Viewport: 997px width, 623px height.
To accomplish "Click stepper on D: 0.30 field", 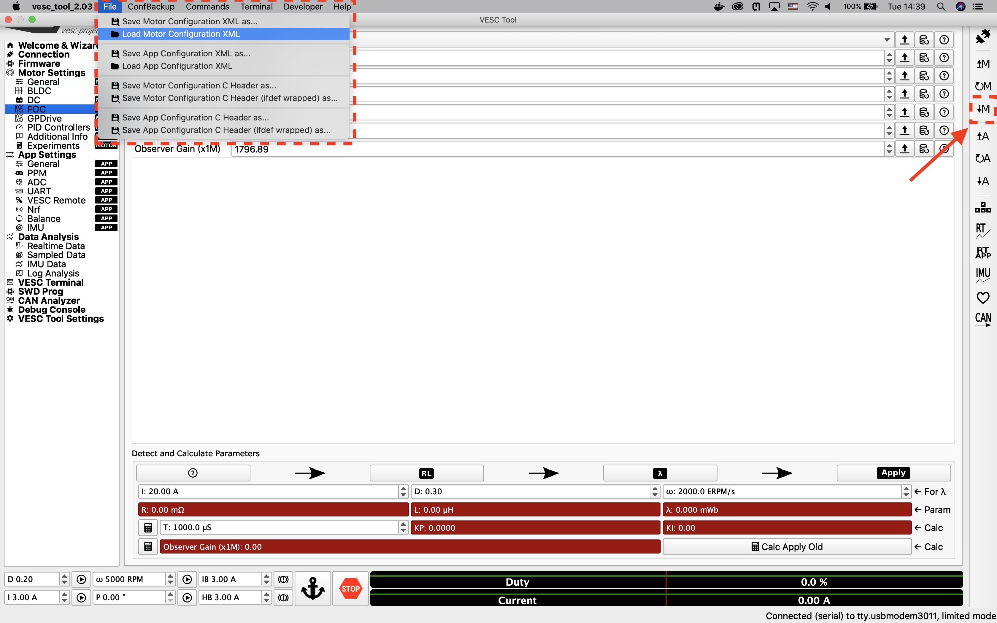I will pos(655,492).
